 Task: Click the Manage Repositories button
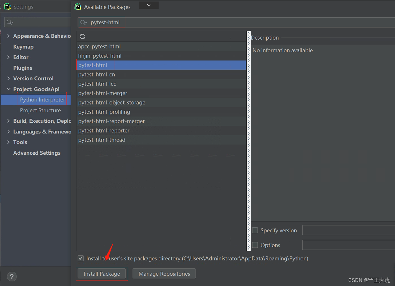pos(164,274)
